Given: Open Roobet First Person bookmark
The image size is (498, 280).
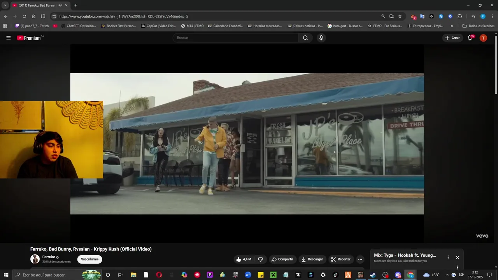Looking at the screenshot, I should 118,26.
